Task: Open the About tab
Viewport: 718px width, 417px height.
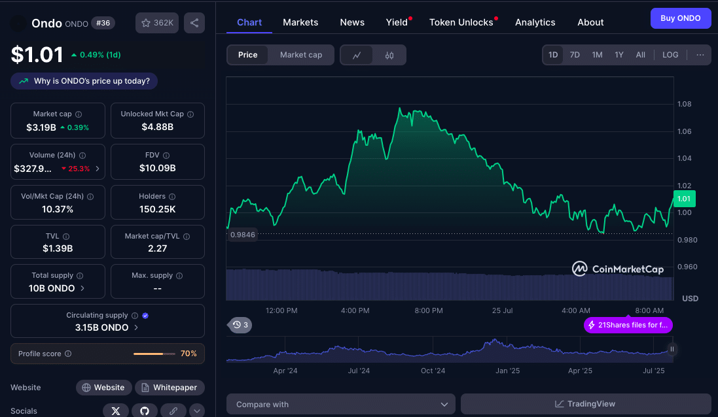Action: (x=590, y=22)
